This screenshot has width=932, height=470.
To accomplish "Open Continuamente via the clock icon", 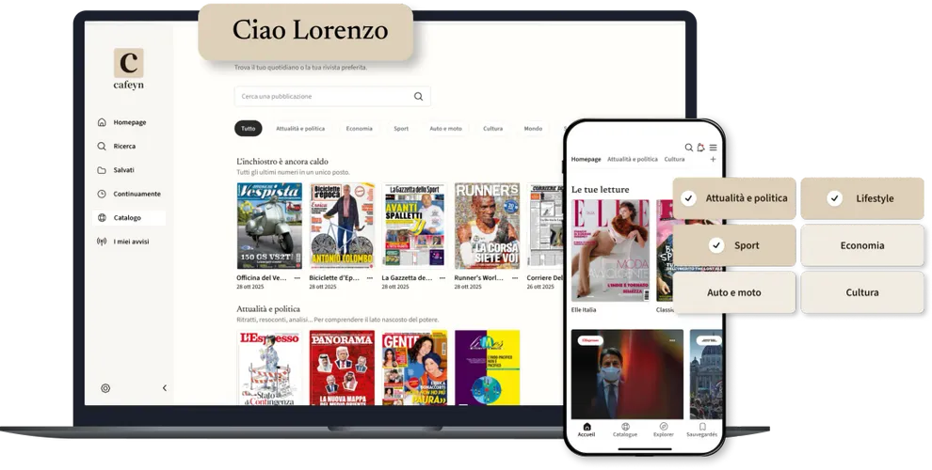I will coord(102,194).
